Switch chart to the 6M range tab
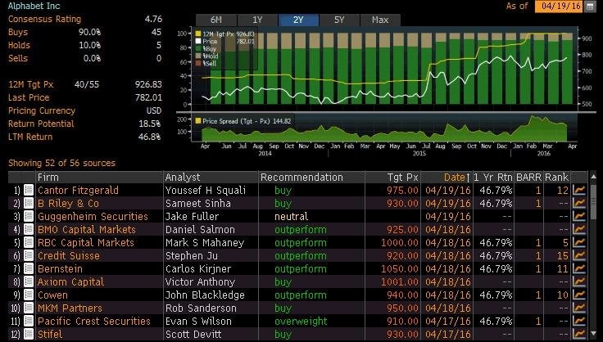This screenshot has height=342, width=603. coord(216,20)
